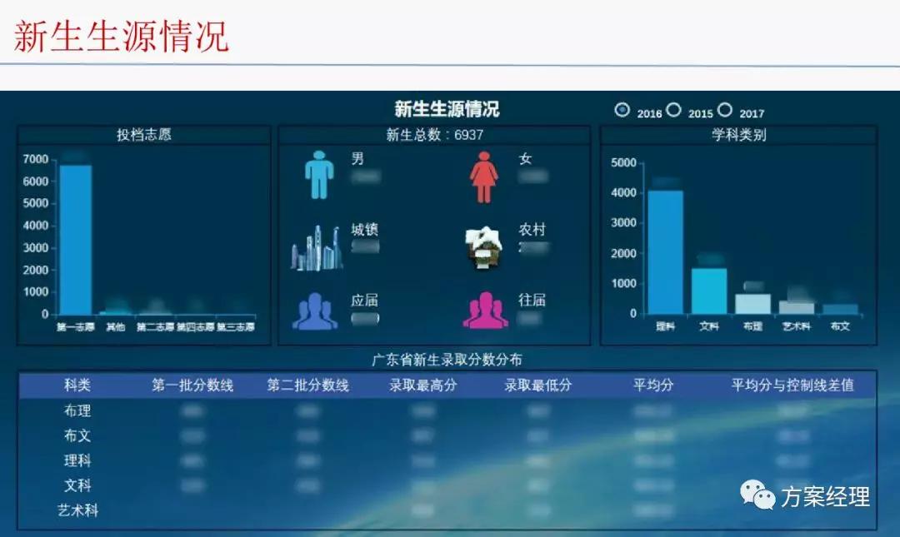Click the 第三志愿 x-axis label

click(236, 327)
